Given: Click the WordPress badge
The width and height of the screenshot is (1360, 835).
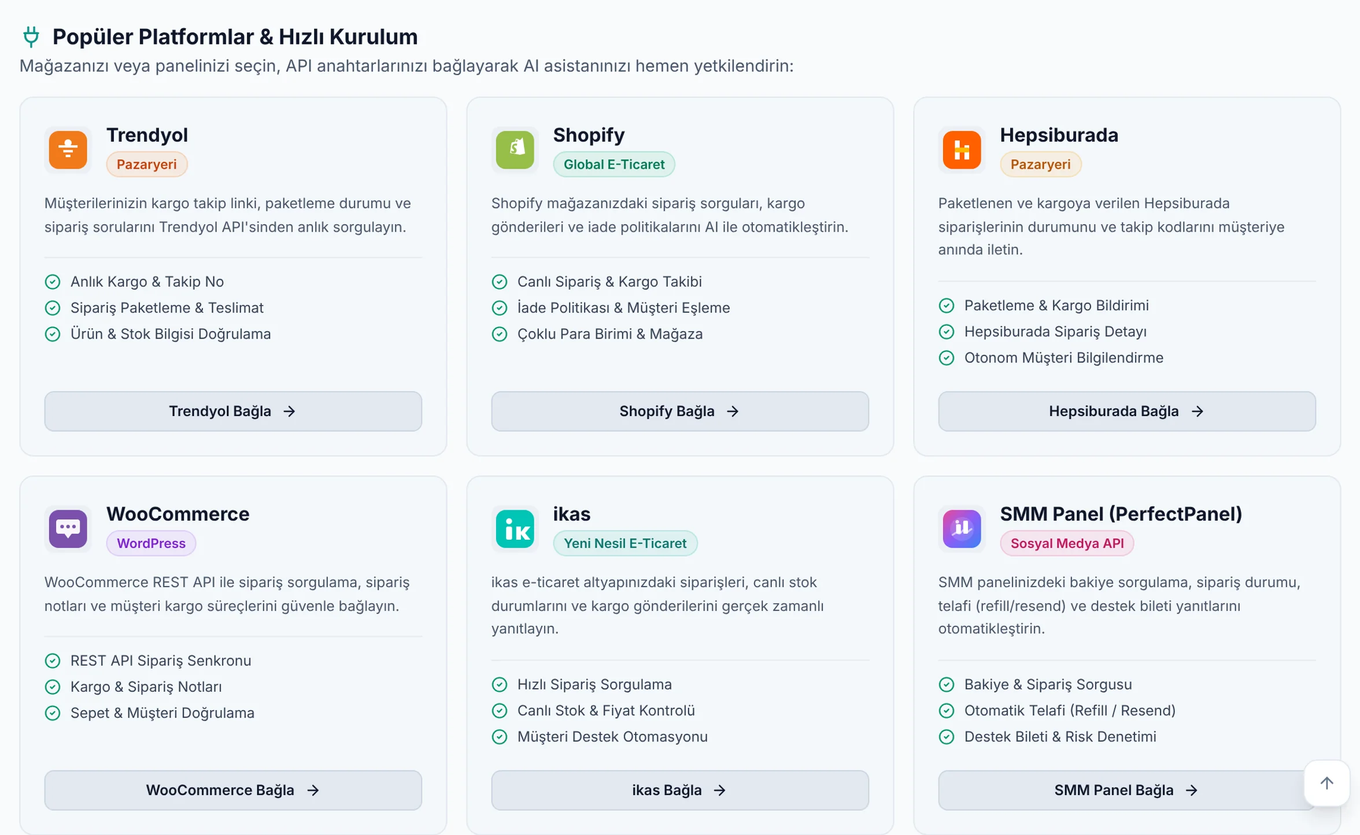Looking at the screenshot, I should pyautogui.click(x=151, y=543).
